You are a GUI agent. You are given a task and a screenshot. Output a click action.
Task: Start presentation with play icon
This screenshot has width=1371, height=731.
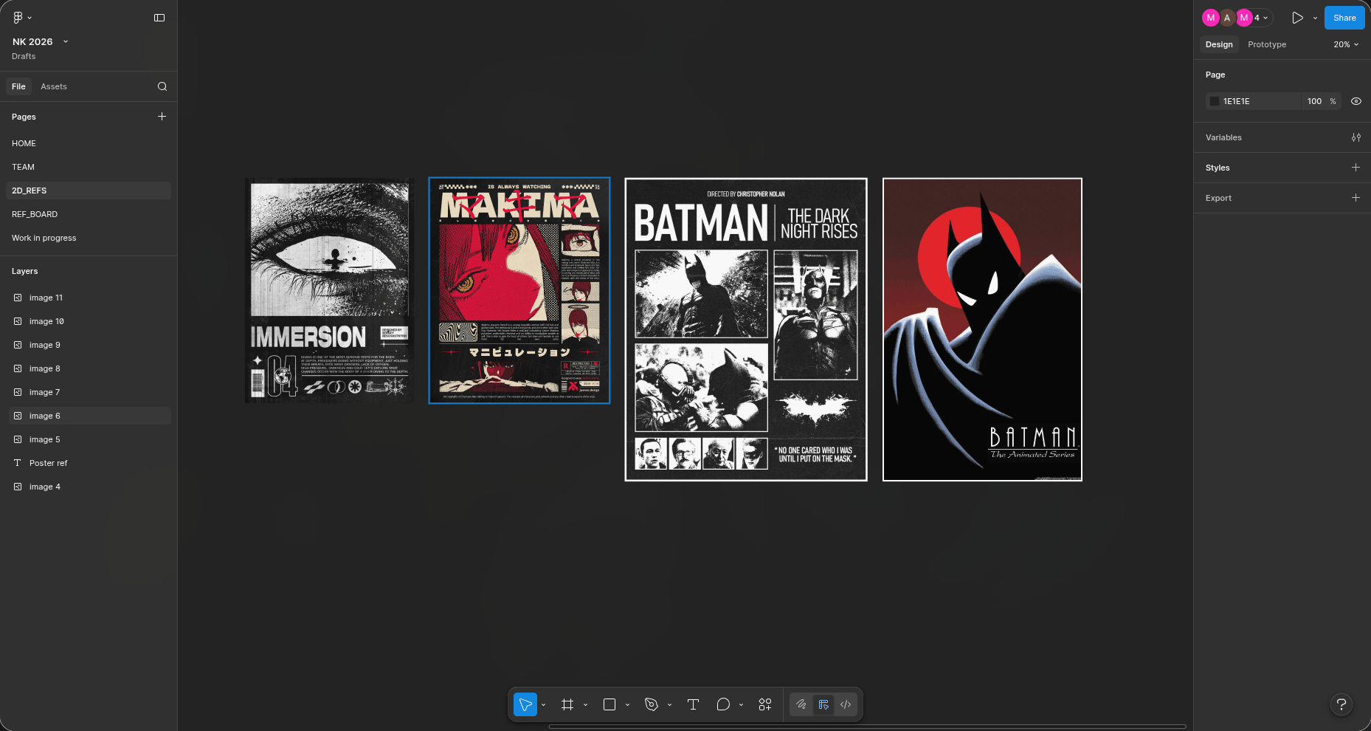1297,18
